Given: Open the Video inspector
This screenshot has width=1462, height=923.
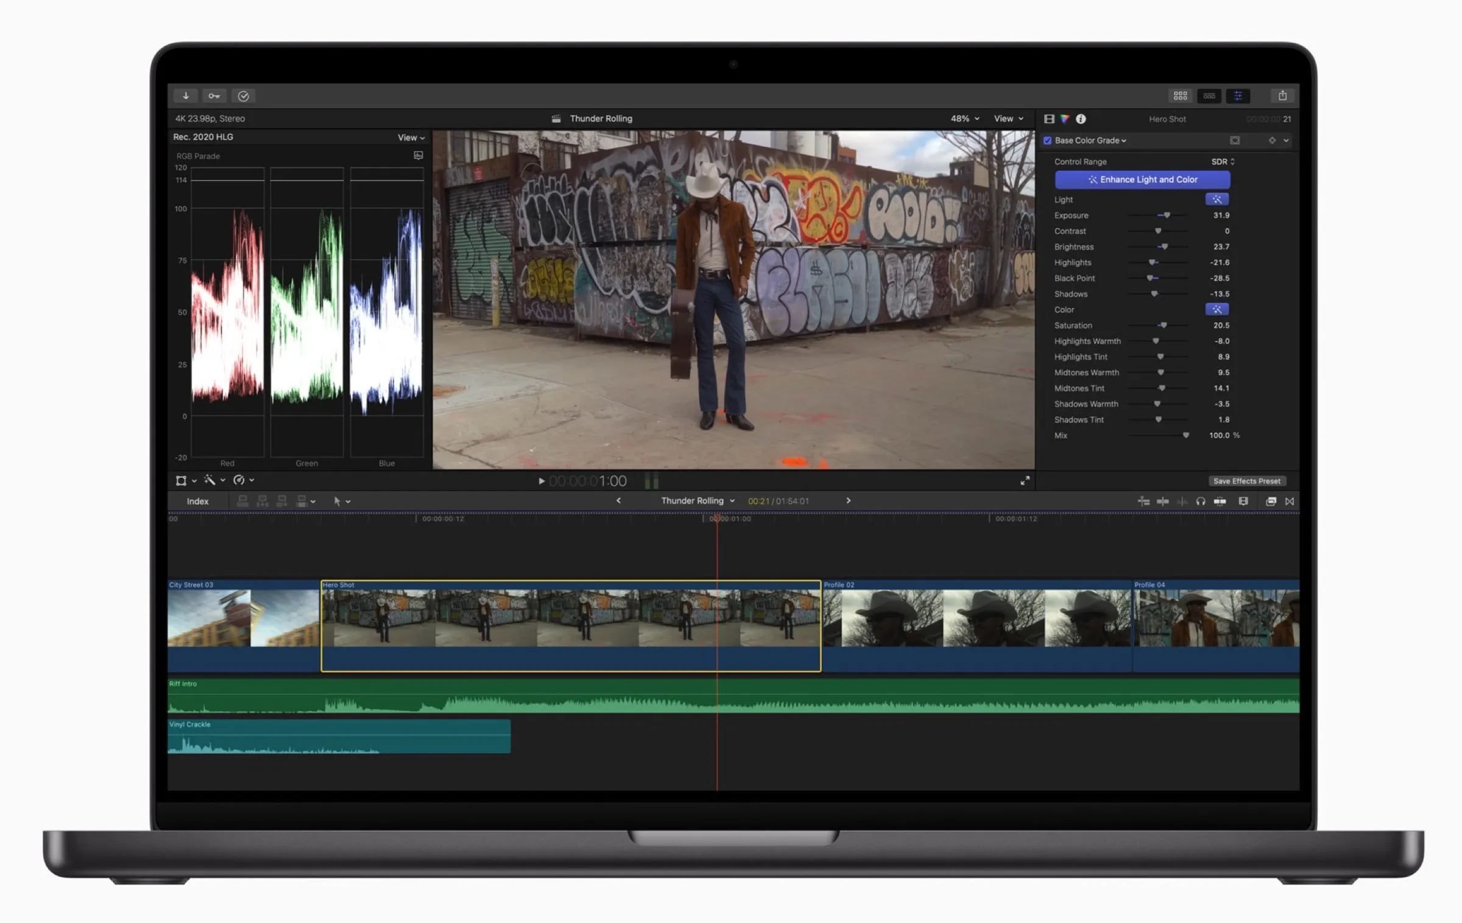Looking at the screenshot, I should click(1048, 119).
